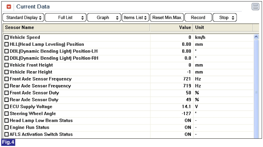
Task: Check the DBL Position-LH checkbox
Action: coord(6,51)
